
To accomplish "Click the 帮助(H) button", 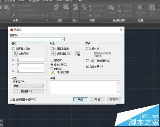I will click(115, 99).
